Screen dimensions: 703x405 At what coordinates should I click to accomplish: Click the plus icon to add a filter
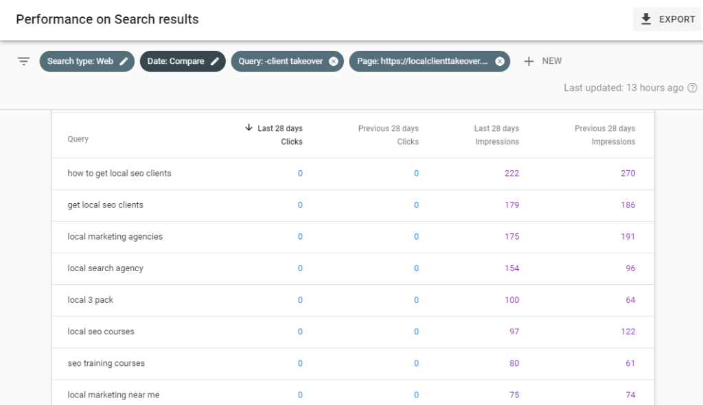[x=529, y=61]
